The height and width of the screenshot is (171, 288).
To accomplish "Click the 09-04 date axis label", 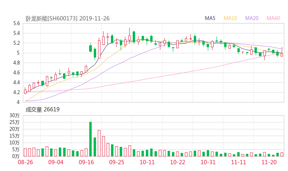I will (x=56, y=162).
